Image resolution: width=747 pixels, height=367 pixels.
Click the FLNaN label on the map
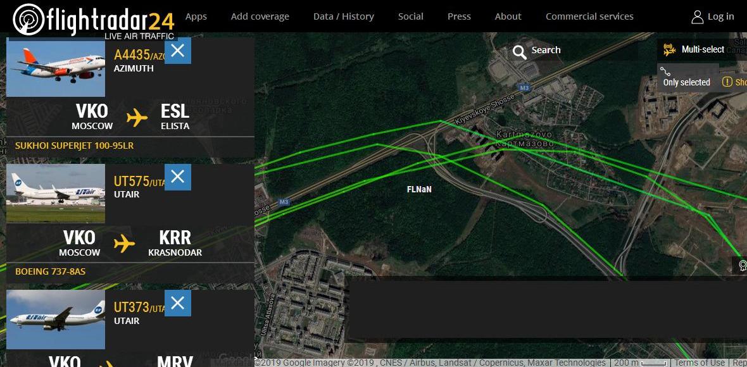(x=419, y=189)
